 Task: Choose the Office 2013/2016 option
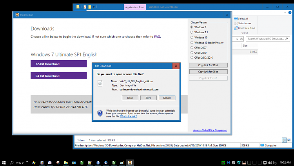pyautogui.click(x=192, y=58)
